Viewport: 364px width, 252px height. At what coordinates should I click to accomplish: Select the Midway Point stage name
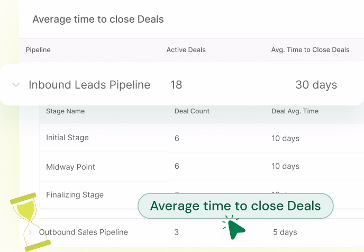(x=70, y=167)
